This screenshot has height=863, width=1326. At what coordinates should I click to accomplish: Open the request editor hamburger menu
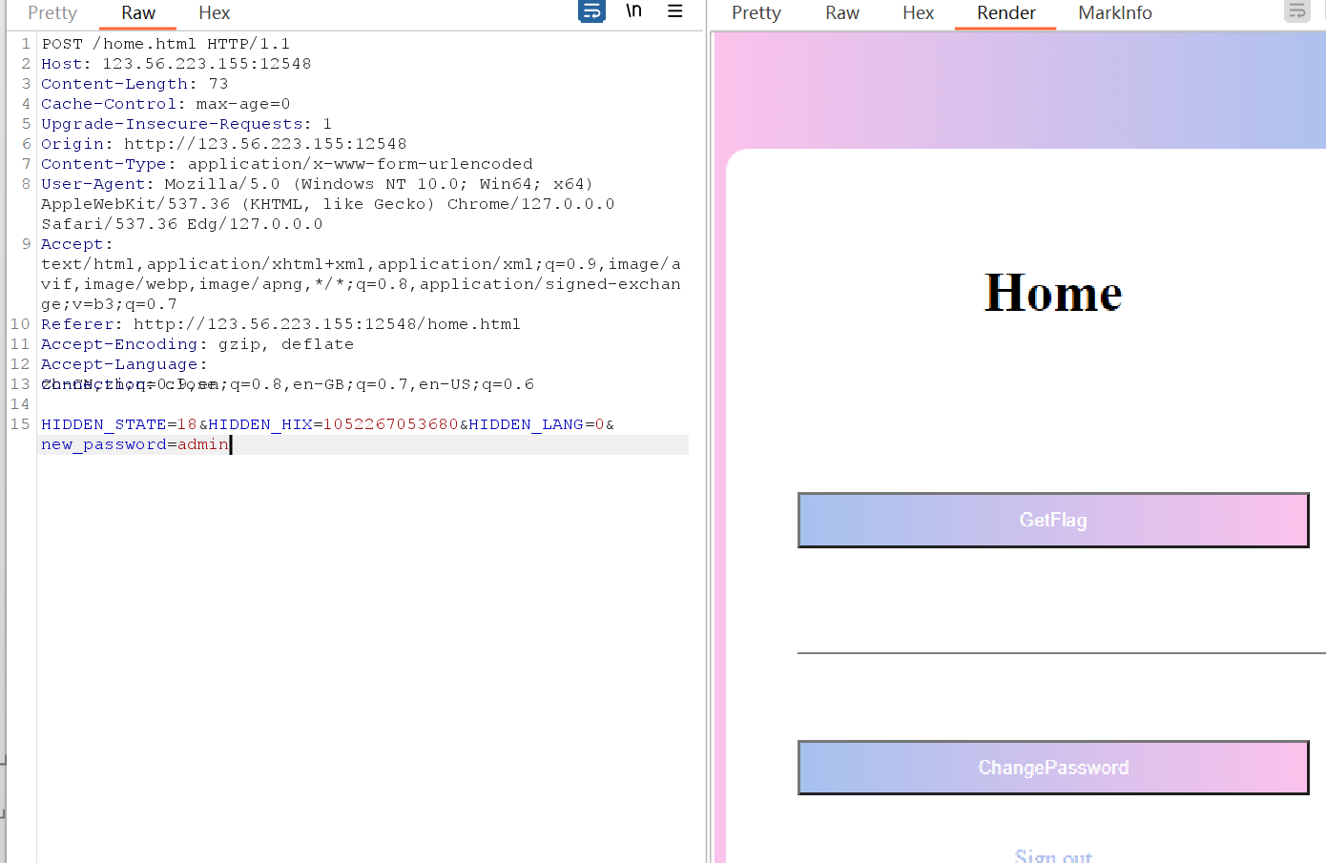674,11
